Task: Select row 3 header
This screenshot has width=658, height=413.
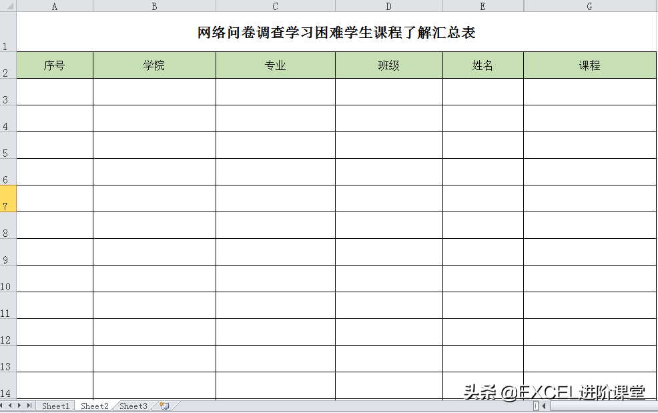Action: click(x=8, y=92)
